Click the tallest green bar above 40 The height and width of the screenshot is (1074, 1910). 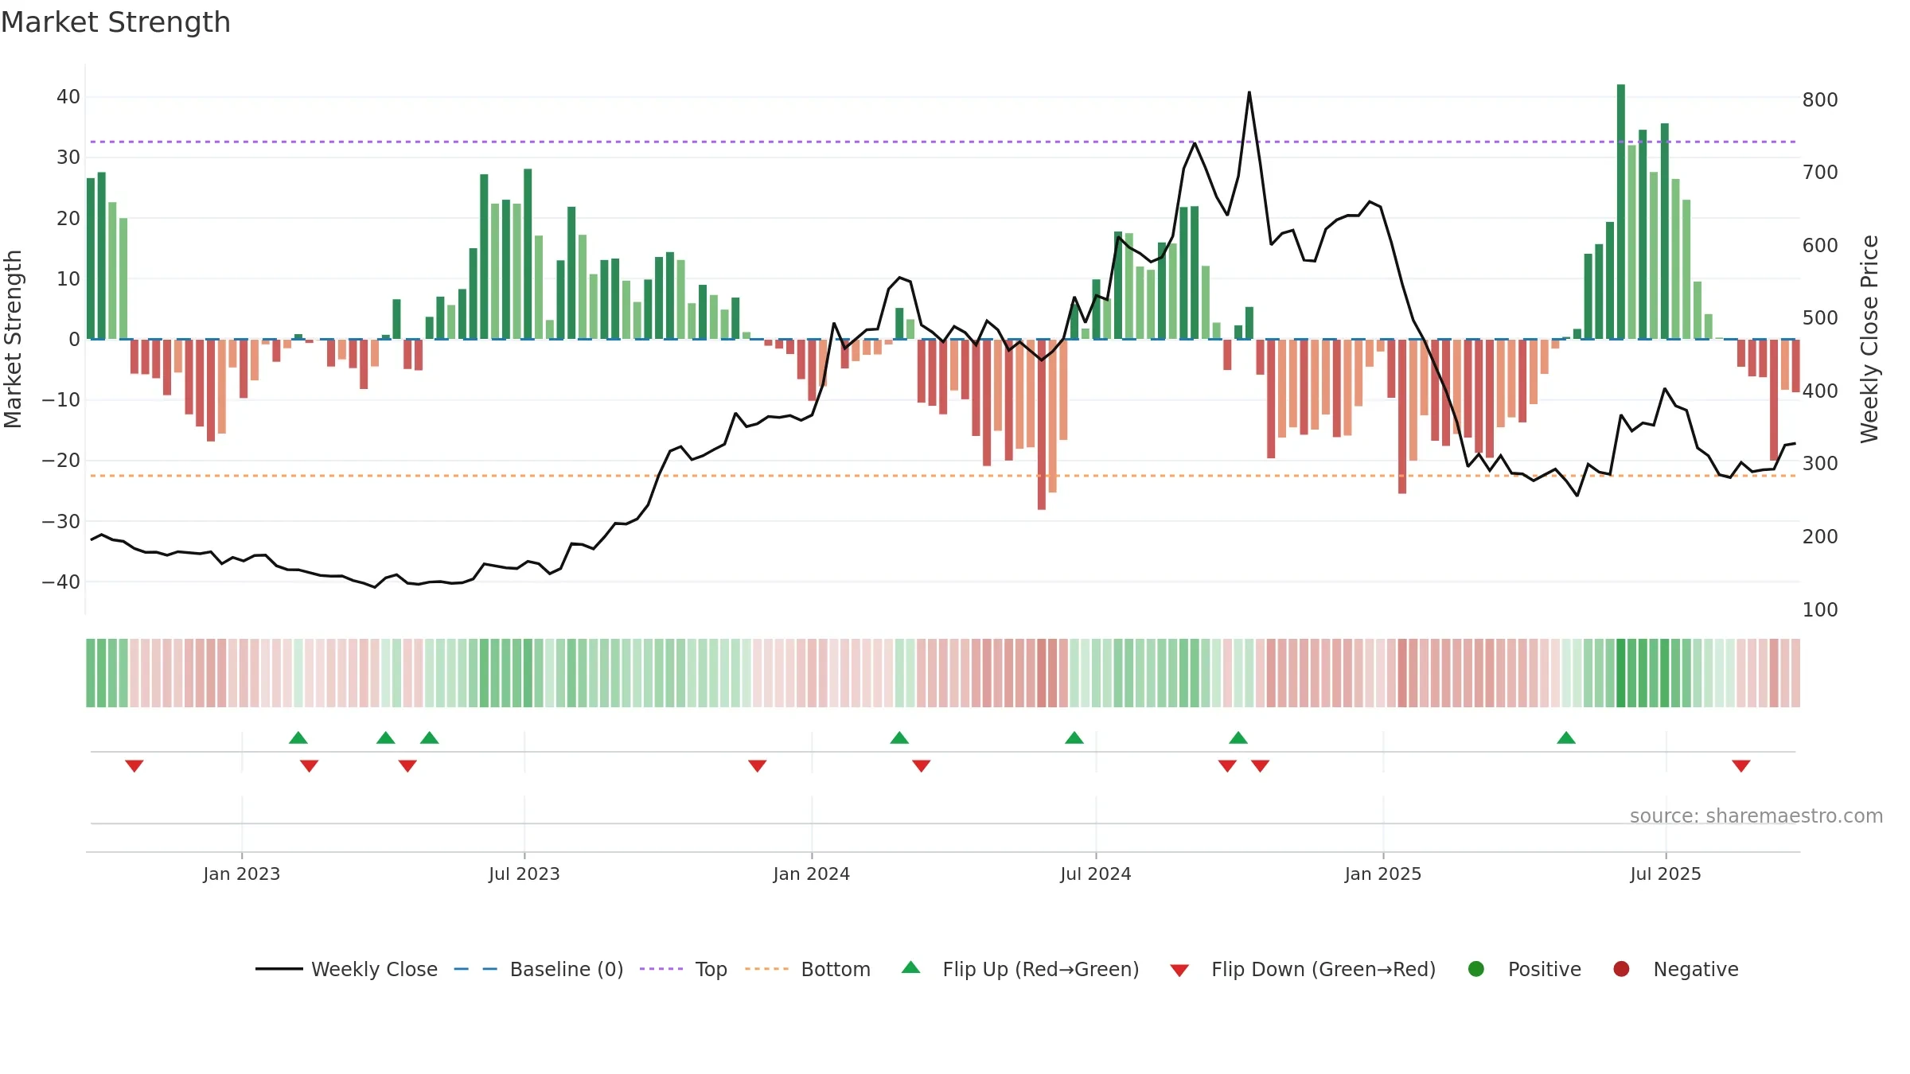1621,212
